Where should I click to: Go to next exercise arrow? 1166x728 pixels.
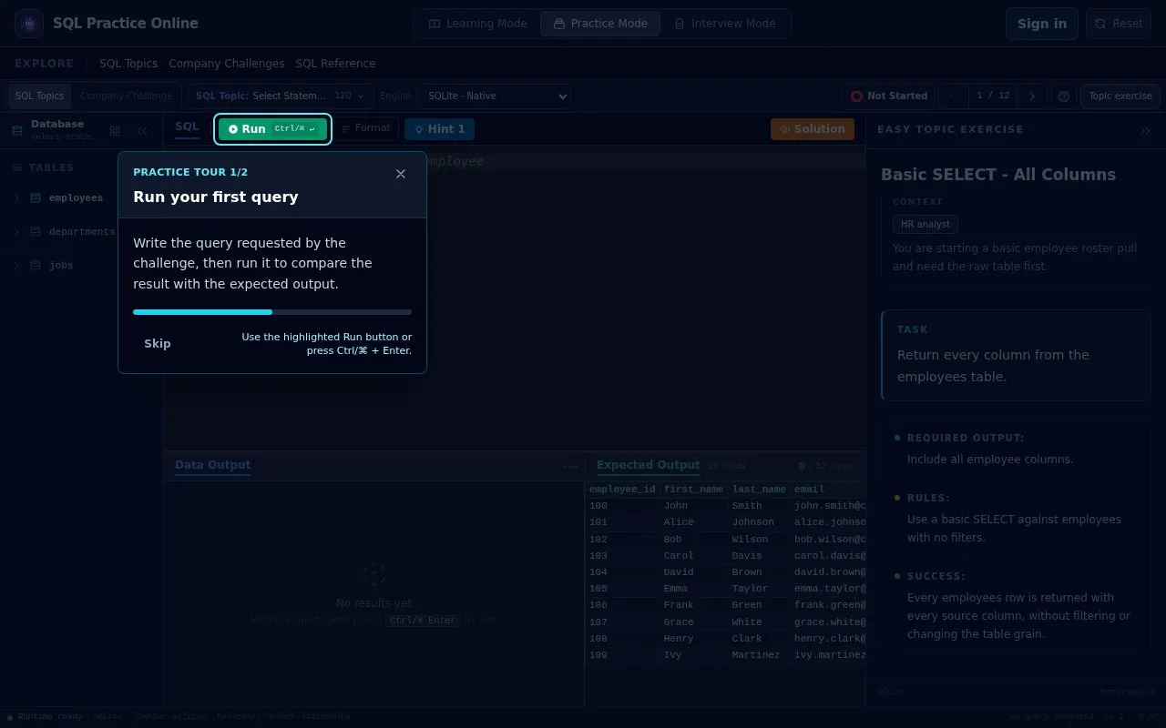pos(1032,96)
